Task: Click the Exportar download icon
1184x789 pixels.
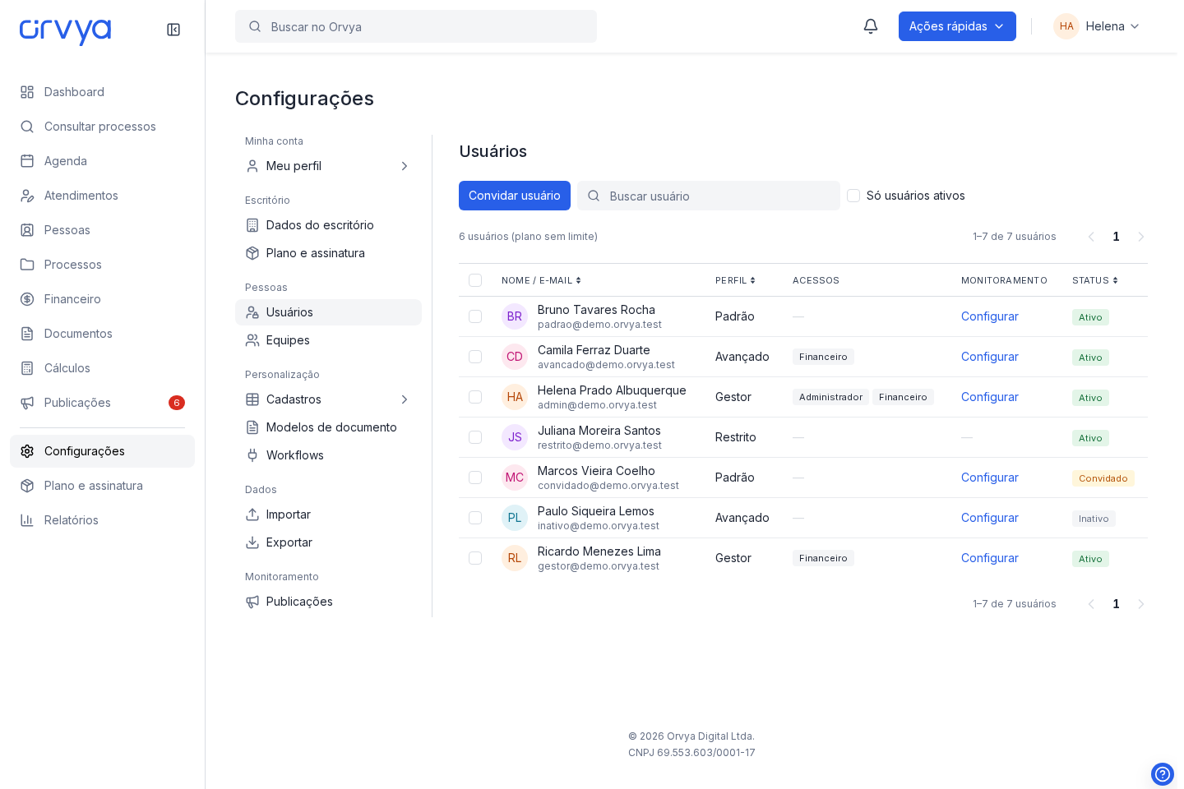Action: [x=252, y=542]
